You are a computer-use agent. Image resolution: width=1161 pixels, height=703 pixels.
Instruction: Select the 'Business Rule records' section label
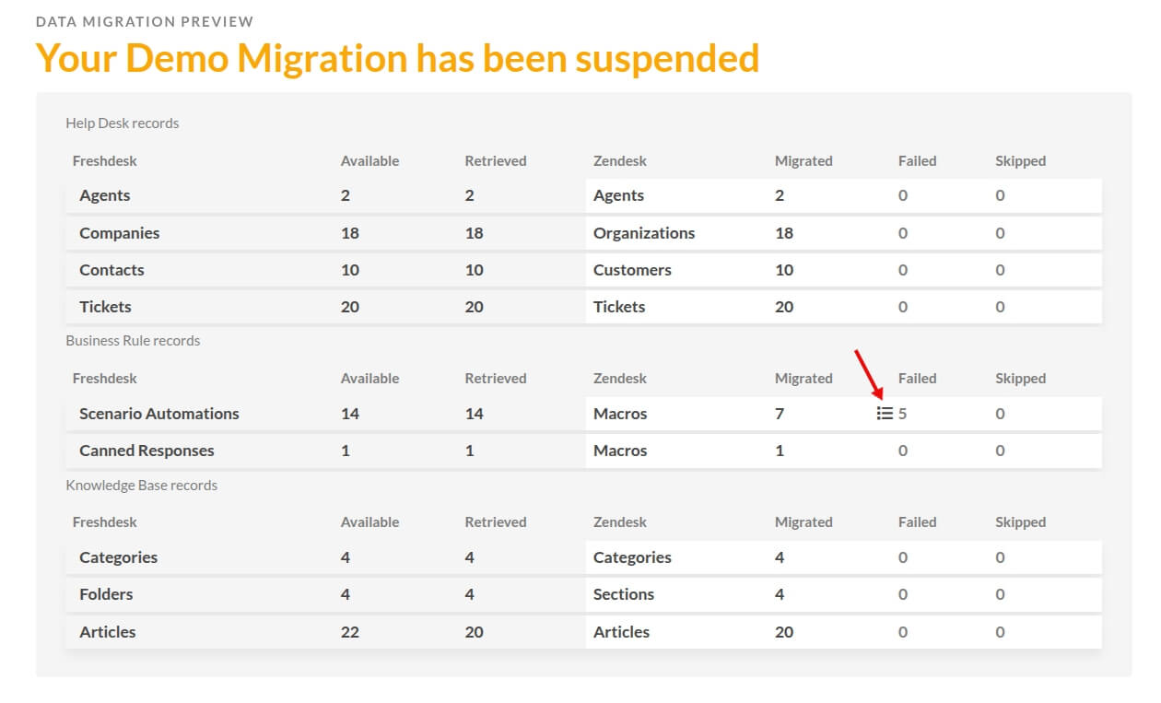pyautogui.click(x=133, y=340)
